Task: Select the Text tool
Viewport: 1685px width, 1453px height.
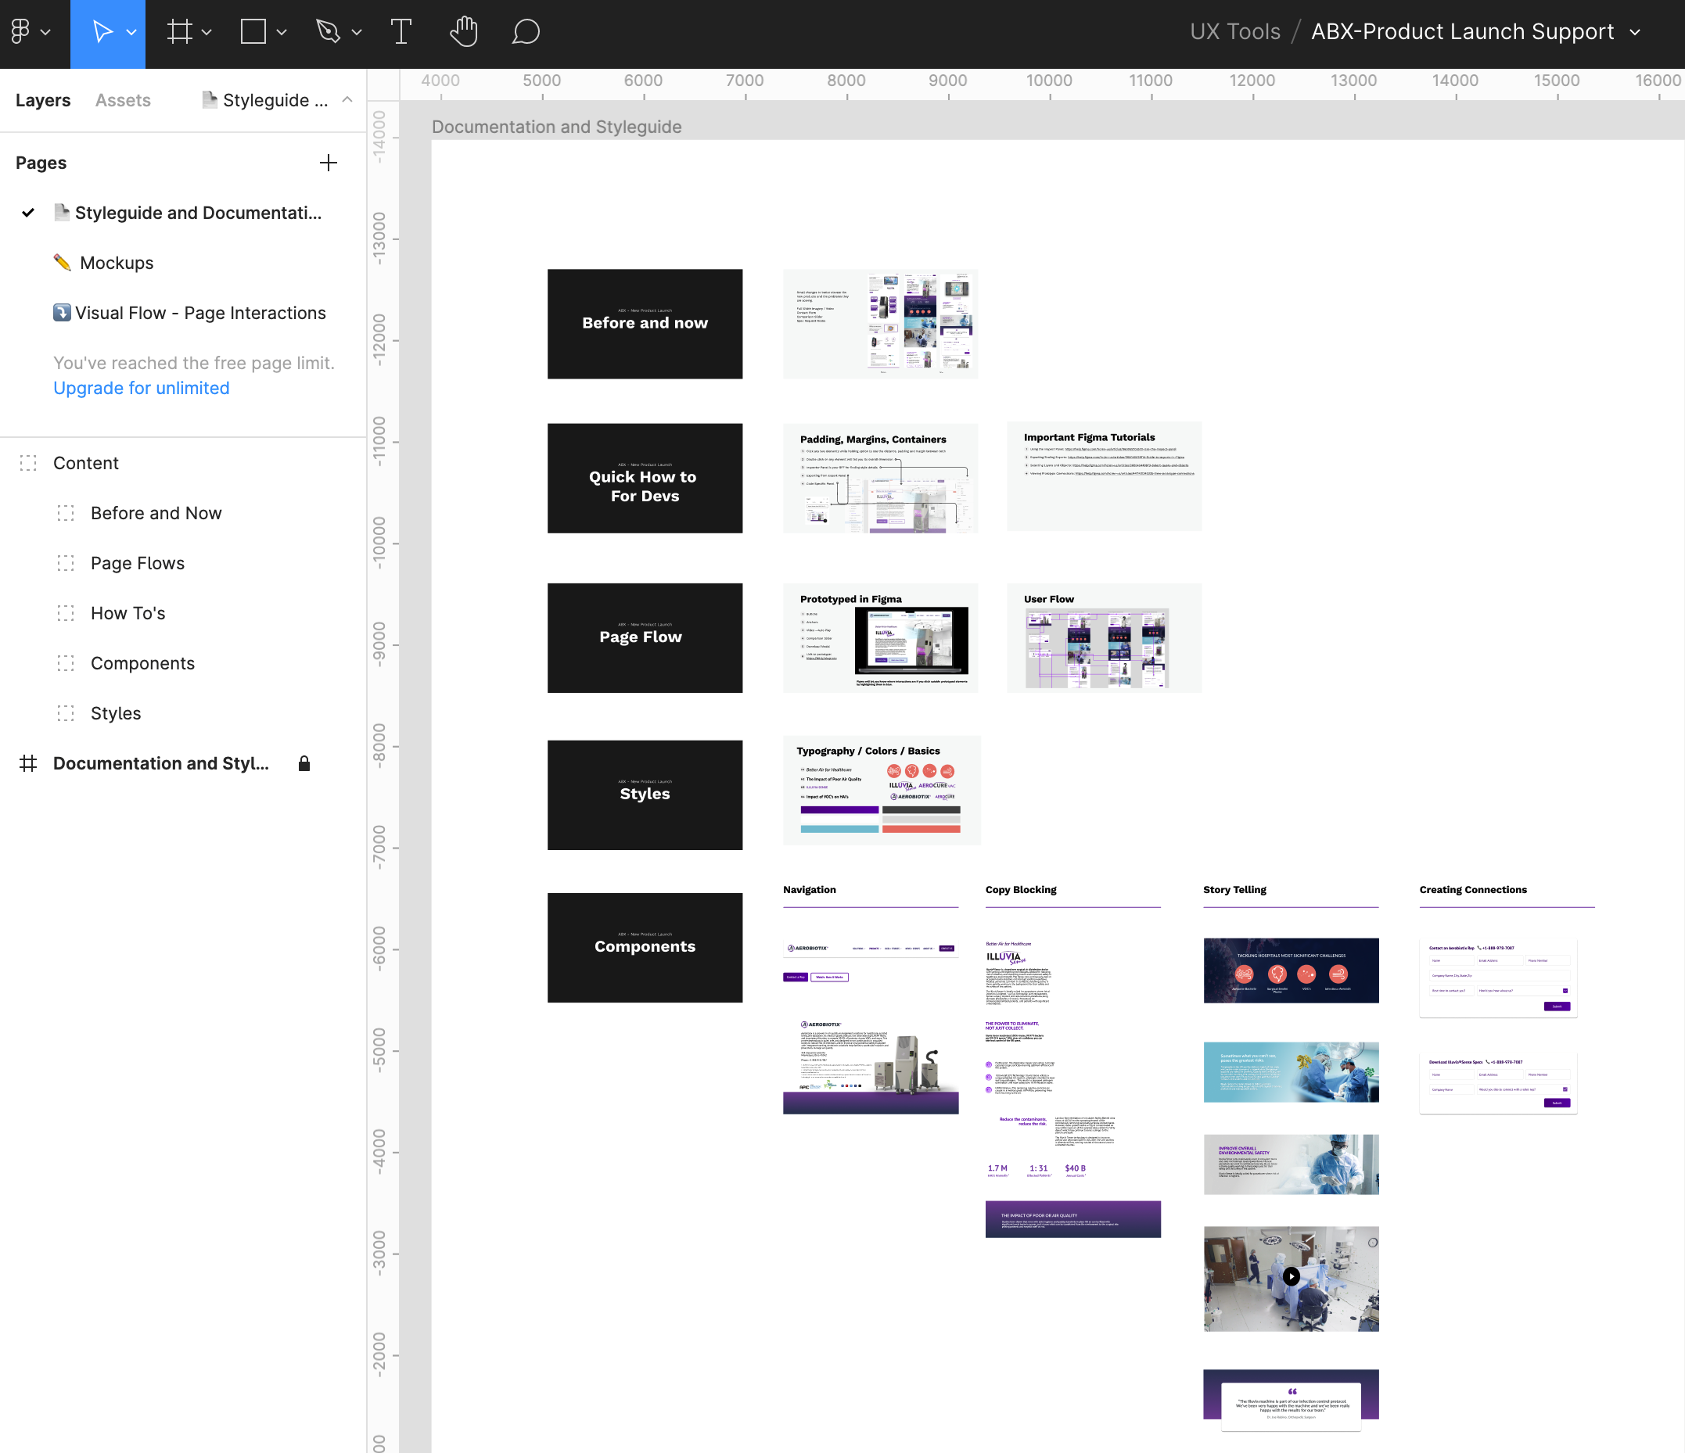Action: [x=401, y=32]
